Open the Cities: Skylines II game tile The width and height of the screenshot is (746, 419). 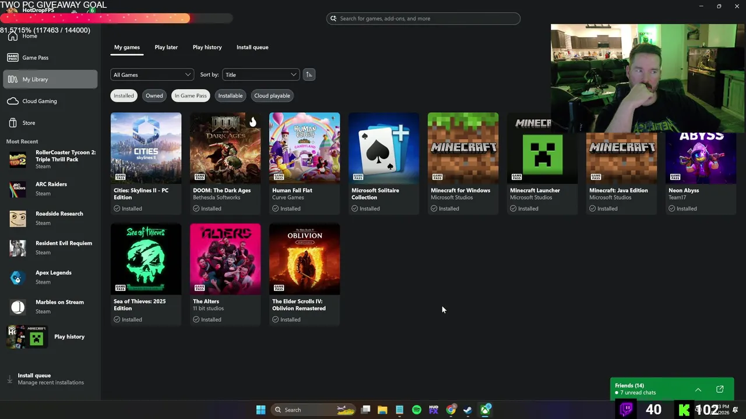click(x=146, y=164)
